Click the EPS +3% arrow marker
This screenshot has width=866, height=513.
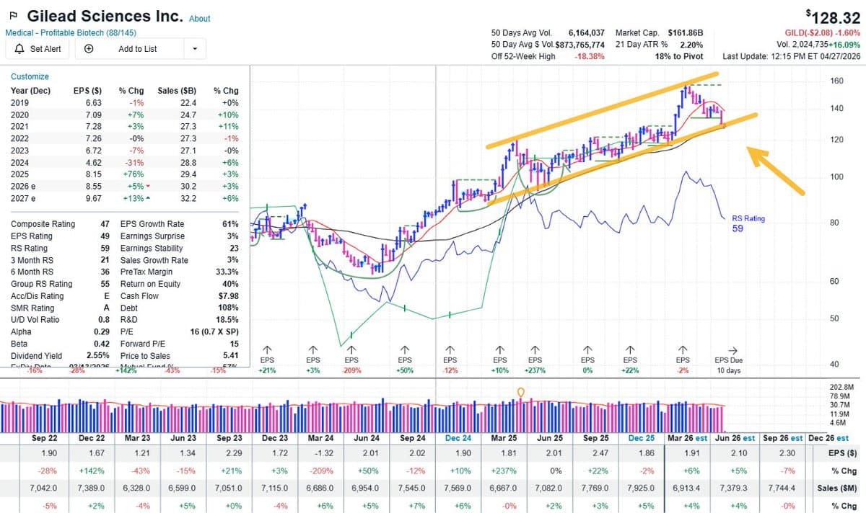(313, 349)
